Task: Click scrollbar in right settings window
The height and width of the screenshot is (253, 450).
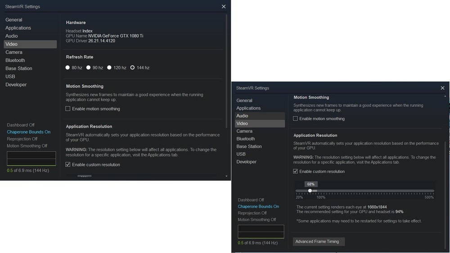Action: click(x=445, y=195)
